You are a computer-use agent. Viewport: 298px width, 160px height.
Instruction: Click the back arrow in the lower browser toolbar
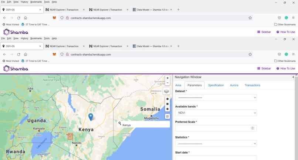click(x=5, y=54)
